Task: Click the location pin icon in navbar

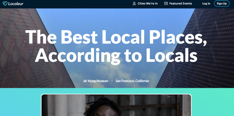Action: pyautogui.click(x=134, y=3)
